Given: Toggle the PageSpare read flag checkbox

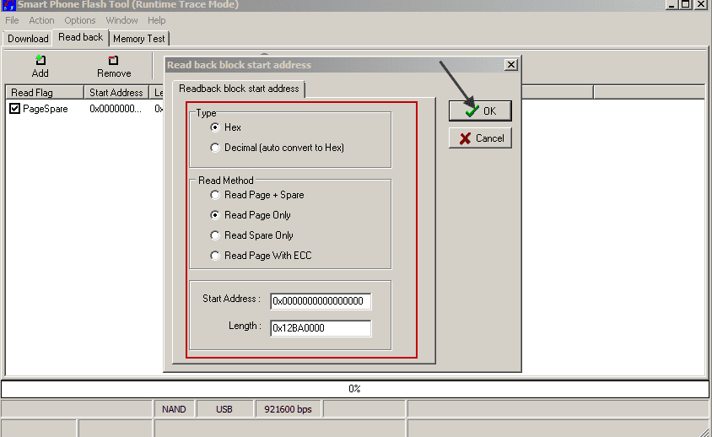Looking at the screenshot, I should coord(15,109).
